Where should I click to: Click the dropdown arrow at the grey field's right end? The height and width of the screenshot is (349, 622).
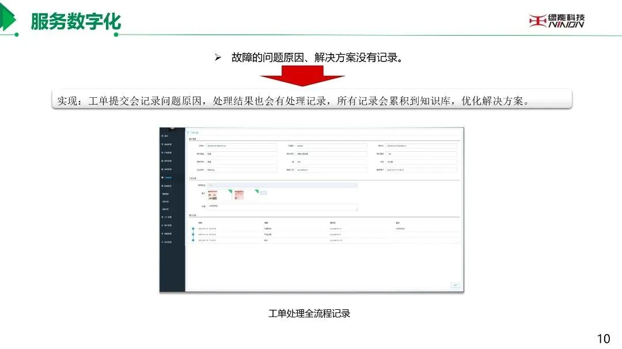(355, 185)
